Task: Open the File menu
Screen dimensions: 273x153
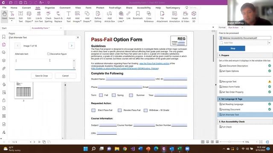Action: click(4, 8)
